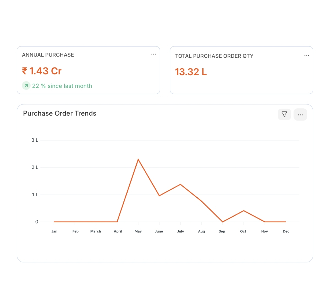Viewport: 330px width, 308px height.
Task: Open the filter for Purchase Order Trends
Action: click(x=284, y=114)
